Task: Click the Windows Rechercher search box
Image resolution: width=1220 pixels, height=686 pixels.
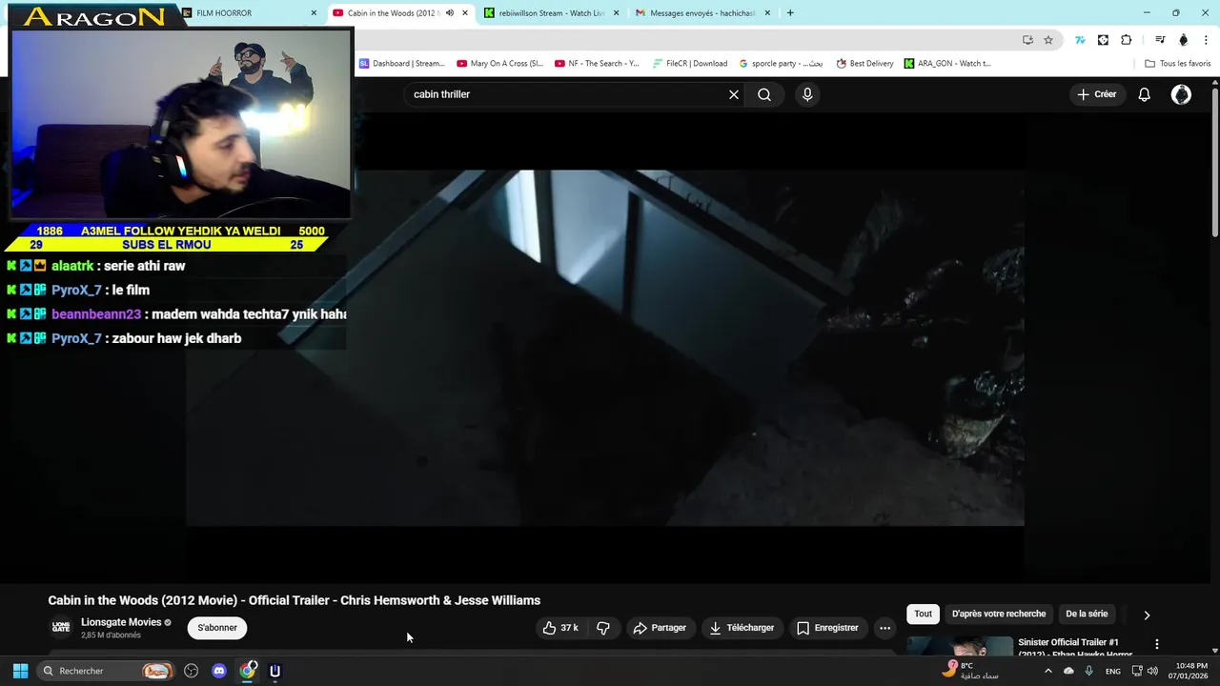Action: [106, 671]
